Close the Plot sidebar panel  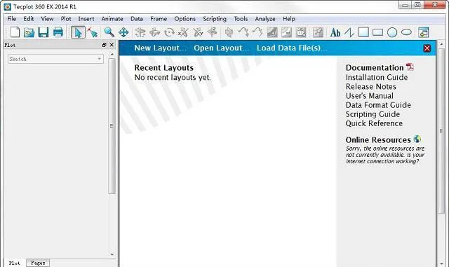112,45
